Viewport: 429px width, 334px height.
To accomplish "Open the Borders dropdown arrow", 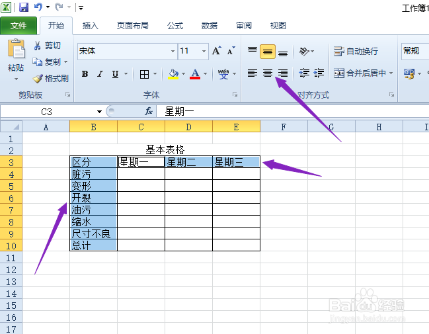I will click(x=155, y=74).
